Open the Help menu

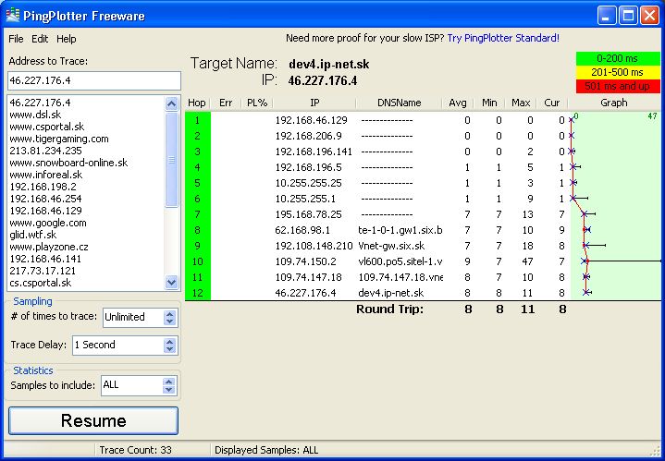67,40
